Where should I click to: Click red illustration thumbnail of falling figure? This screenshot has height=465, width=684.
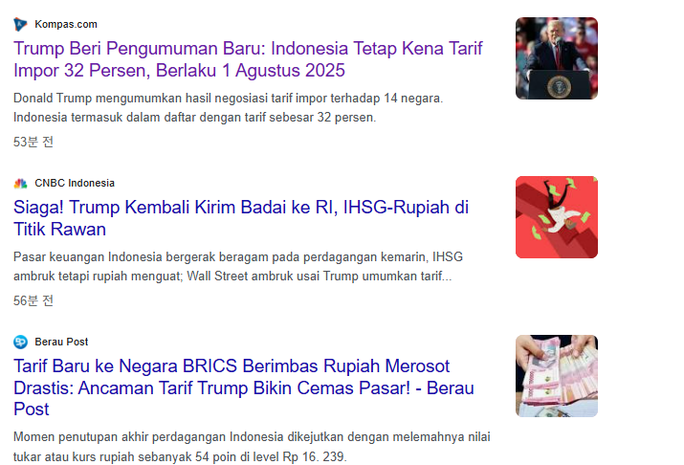tap(557, 217)
